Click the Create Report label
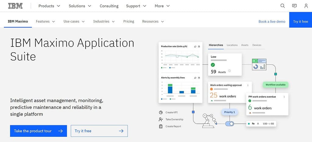This screenshot has height=142, width=312. pyautogui.click(x=173, y=126)
